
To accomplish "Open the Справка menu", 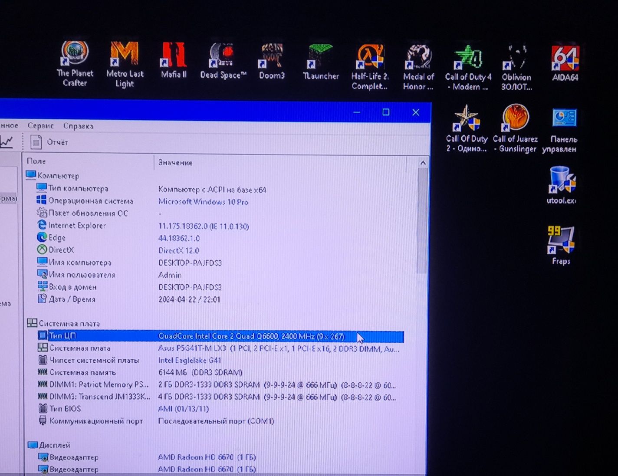I will 78,126.
